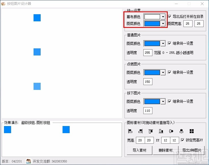This screenshot has height=165, width=209.
Task: Click the right blue demo button in 效果演示
Action: 66,129
